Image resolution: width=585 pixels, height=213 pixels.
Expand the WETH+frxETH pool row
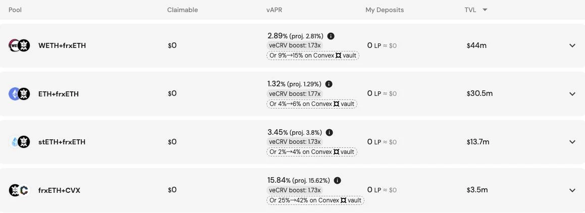point(572,45)
